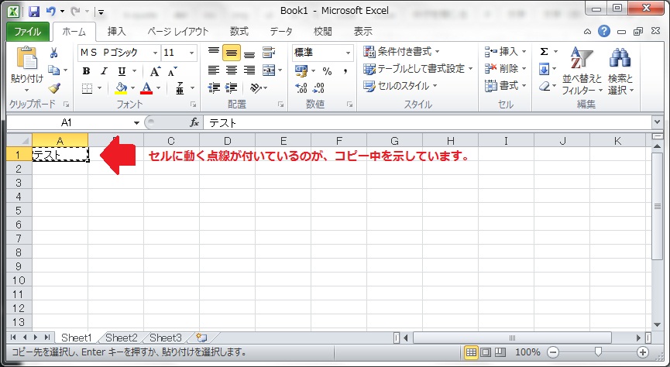Click the Paste clipboard icon

click(26, 59)
